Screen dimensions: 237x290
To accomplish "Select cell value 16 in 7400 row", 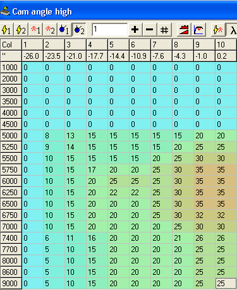I will (97, 238).
